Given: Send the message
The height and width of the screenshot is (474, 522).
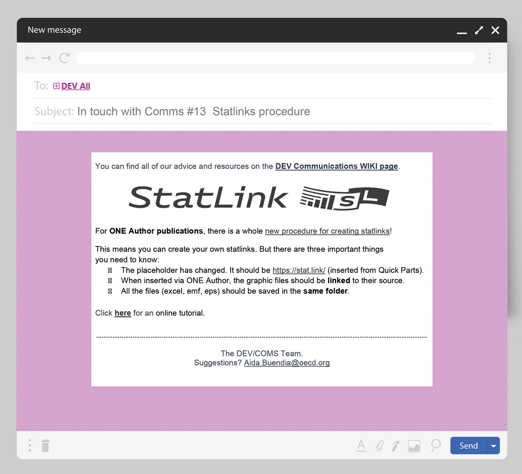Looking at the screenshot, I should [468, 445].
